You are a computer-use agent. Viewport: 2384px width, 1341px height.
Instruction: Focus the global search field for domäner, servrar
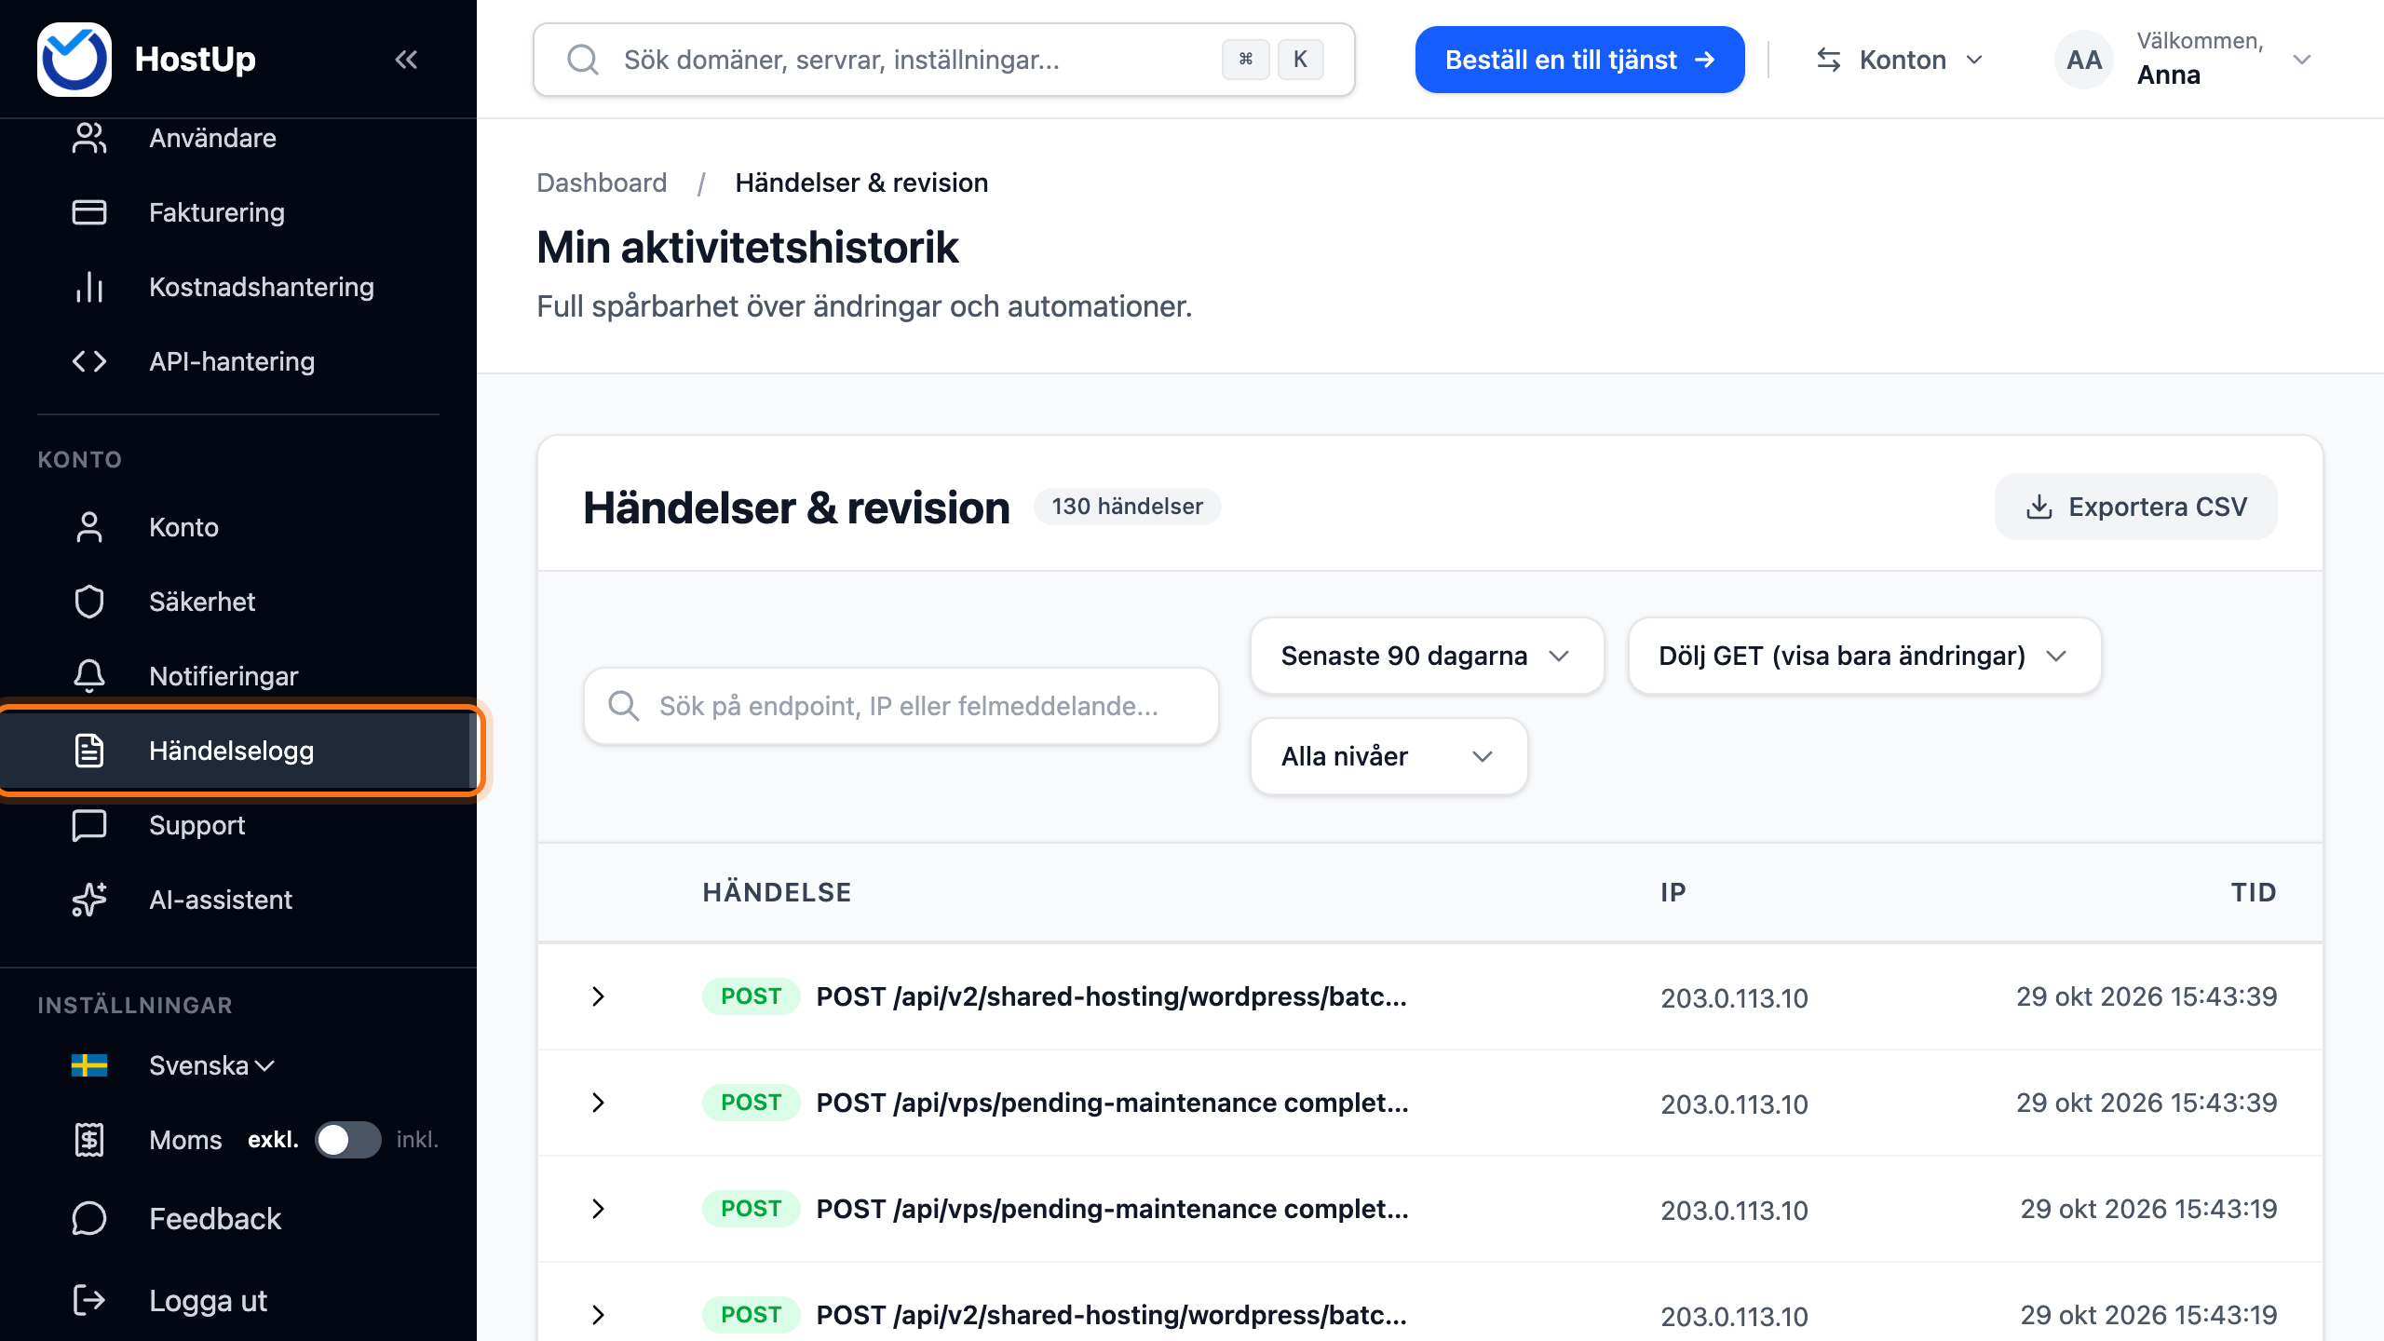944,60
